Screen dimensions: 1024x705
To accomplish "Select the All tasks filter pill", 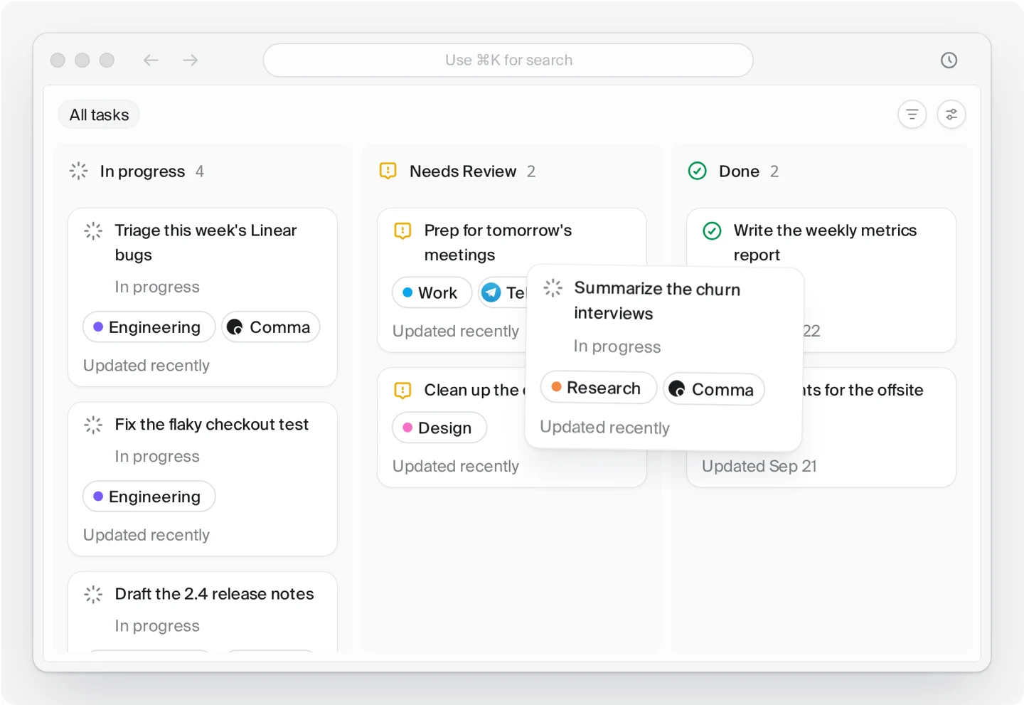I will click(99, 115).
